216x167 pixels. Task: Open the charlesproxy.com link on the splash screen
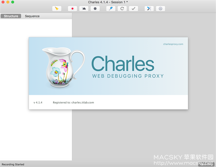(x=173, y=44)
